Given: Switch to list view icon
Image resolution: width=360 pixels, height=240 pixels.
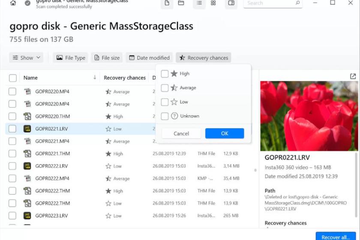Looking at the screenshot, I should [x=199, y=3].
